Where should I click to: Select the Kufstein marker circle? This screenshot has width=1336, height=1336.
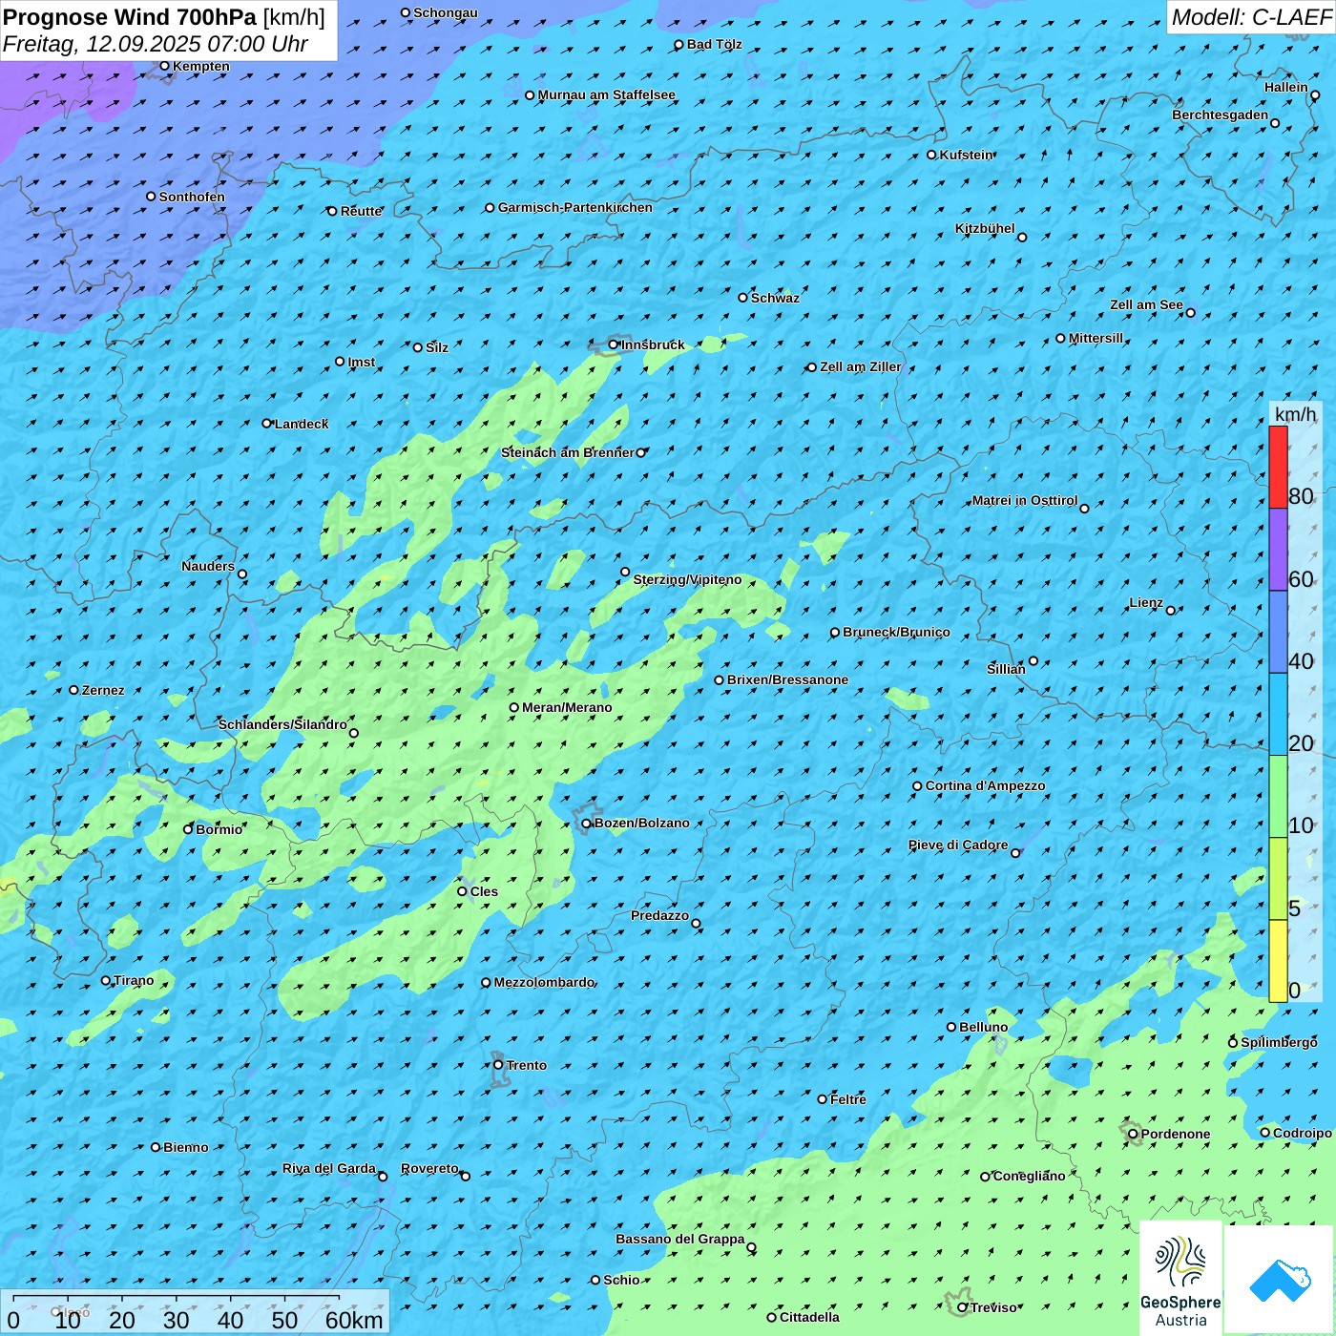[931, 155]
